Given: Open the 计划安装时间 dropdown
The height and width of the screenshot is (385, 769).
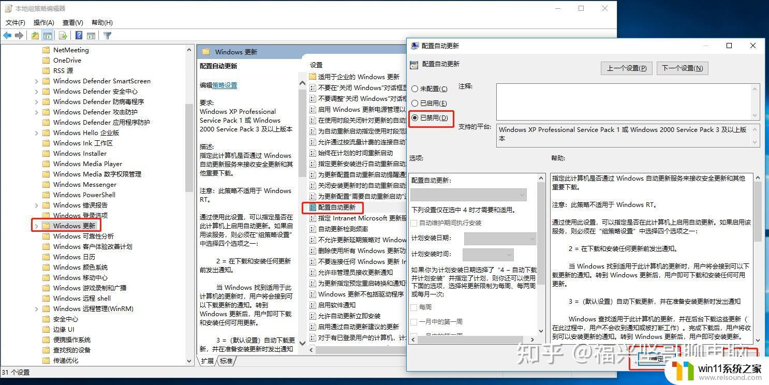Looking at the screenshot, I should click(488, 255).
